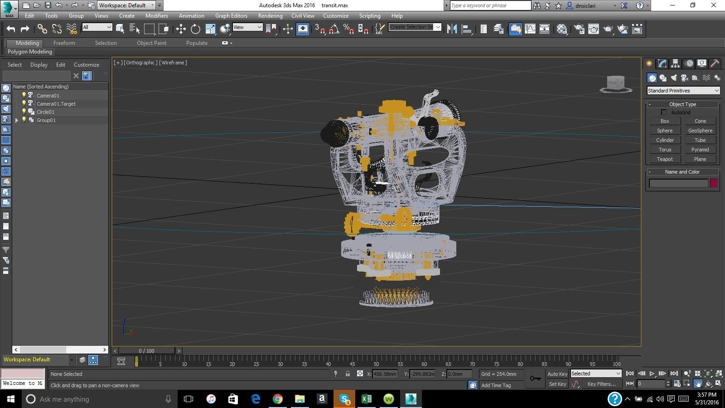This screenshot has width=725, height=408.
Task: Open the Graph Editors menu
Action: pyautogui.click(x=231, y=16)
